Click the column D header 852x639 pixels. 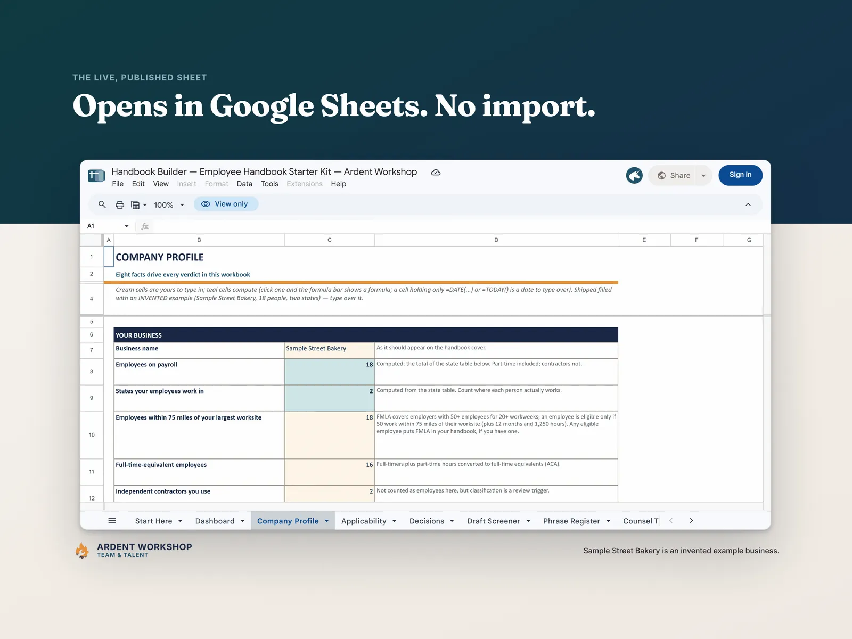click(496, 240)
